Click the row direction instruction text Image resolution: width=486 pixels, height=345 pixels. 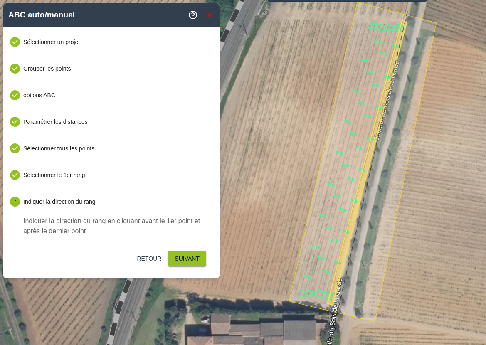click(111, 226)
